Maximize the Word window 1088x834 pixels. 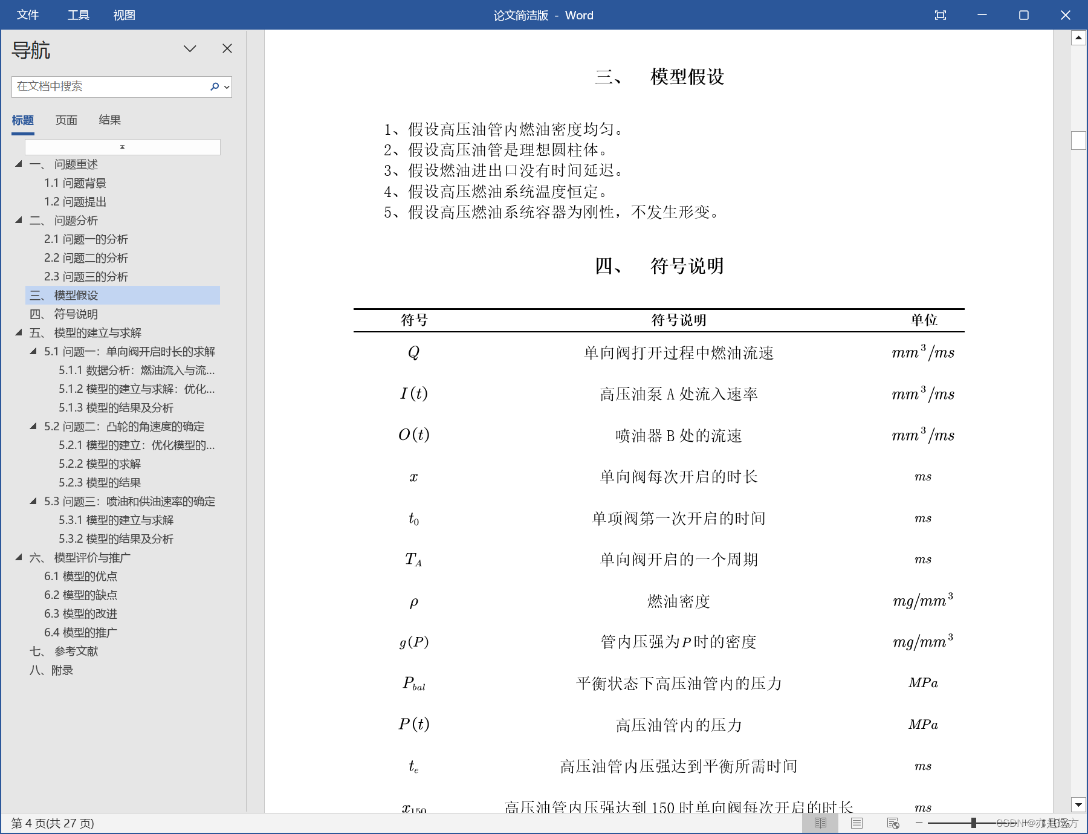(1024, 15)
